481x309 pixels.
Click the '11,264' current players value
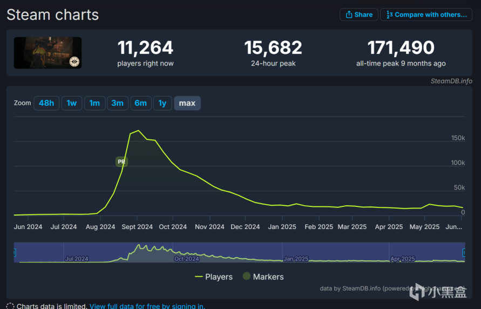tap(145, 48)
